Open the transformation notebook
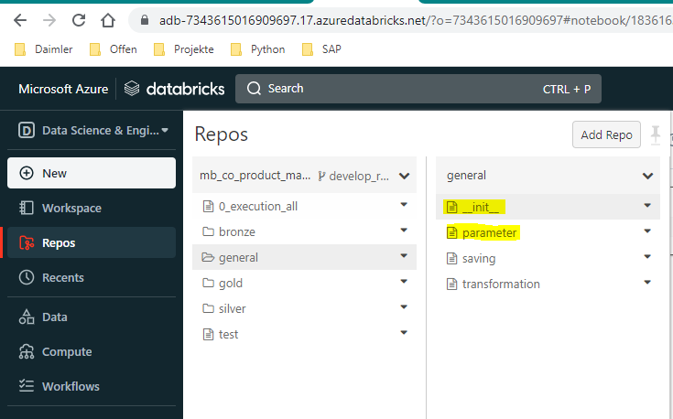 pos(500,284)
